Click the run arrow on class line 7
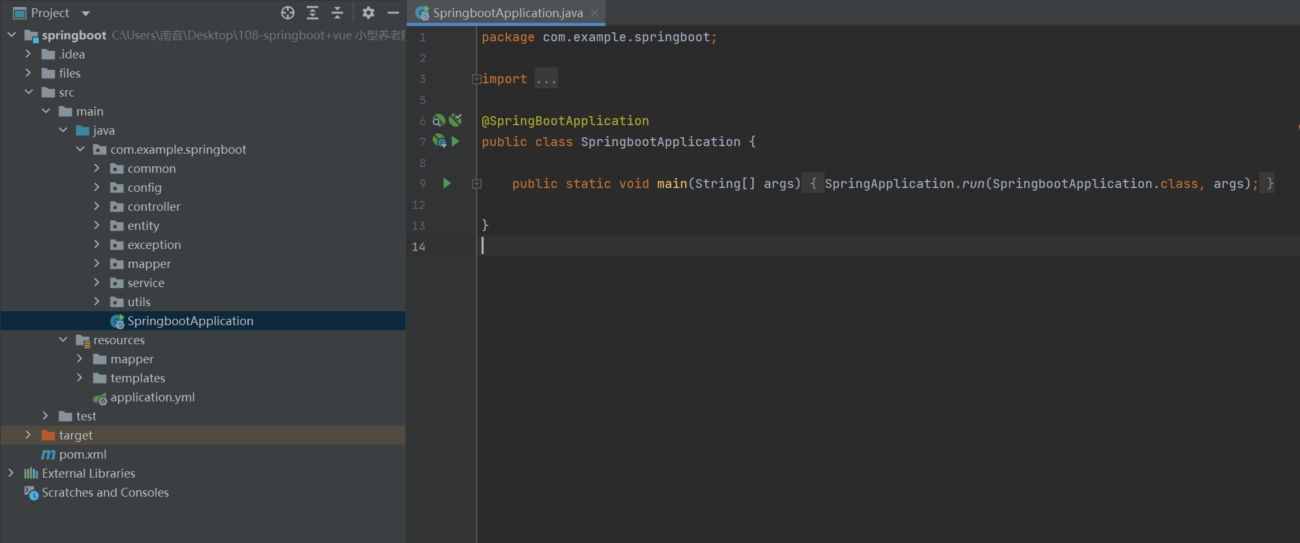Image resolution: width=1300 pixels, height=543 pixels. 455,142
